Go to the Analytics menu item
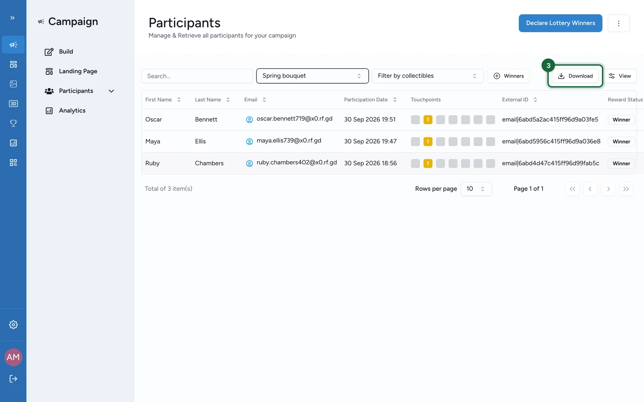The height and width of the screenshot is (402, 644). [65, 111]
